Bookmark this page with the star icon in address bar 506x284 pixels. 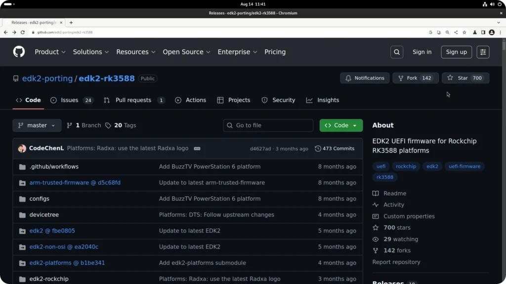(x=464, y=32)
